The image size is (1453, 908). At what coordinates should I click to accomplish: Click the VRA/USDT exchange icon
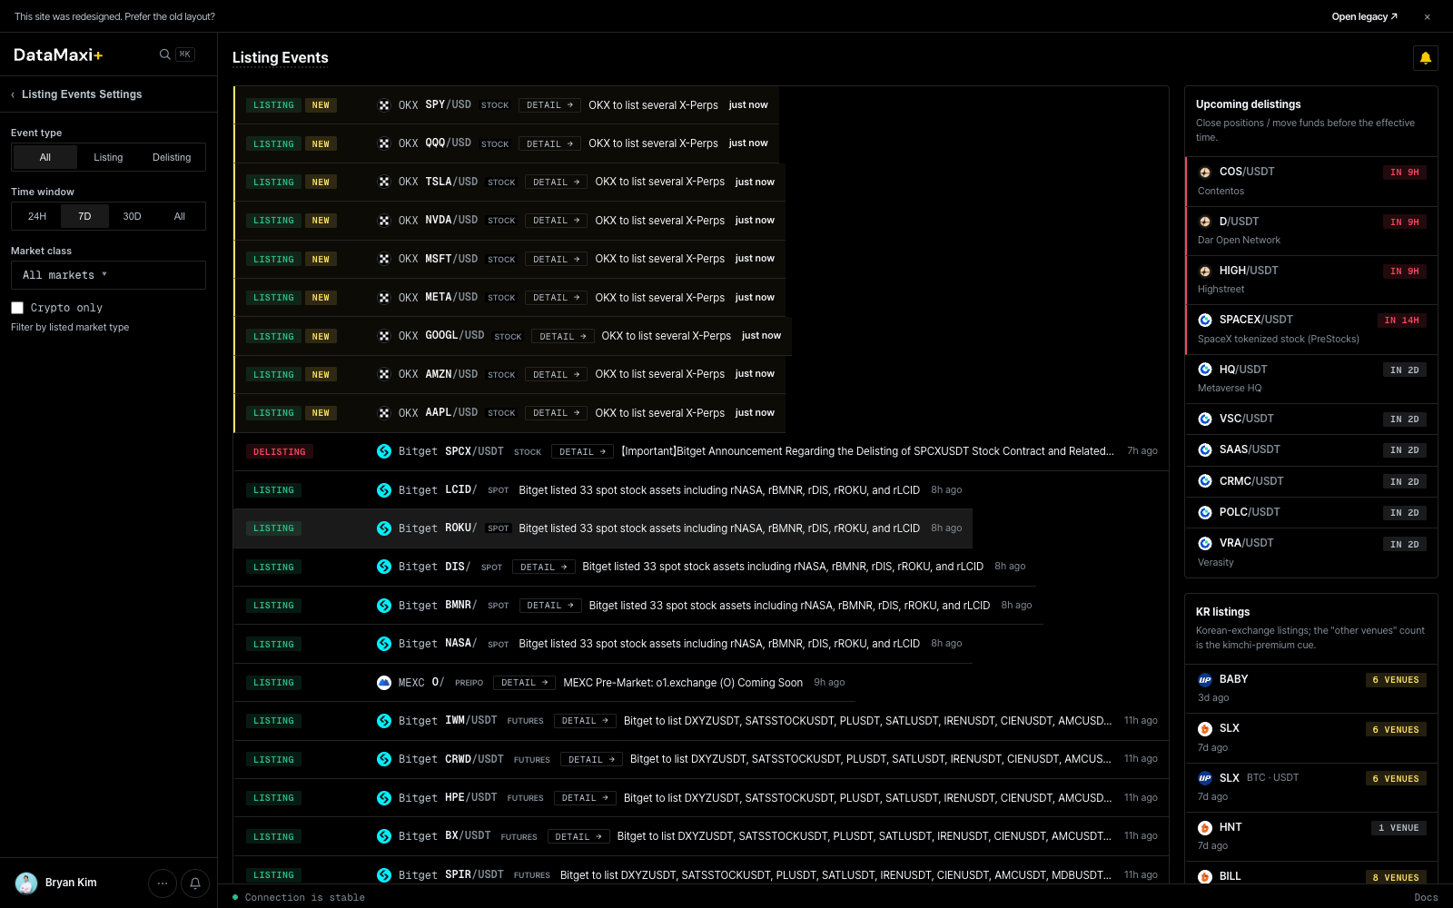click(x=1205, y=543)
